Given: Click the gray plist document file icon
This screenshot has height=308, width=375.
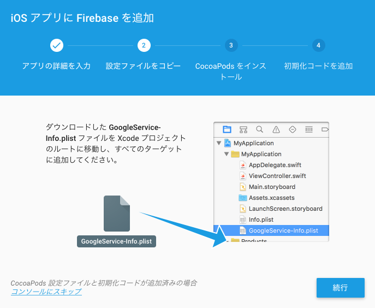Looking at the screenshot, I should pos(117,214).
